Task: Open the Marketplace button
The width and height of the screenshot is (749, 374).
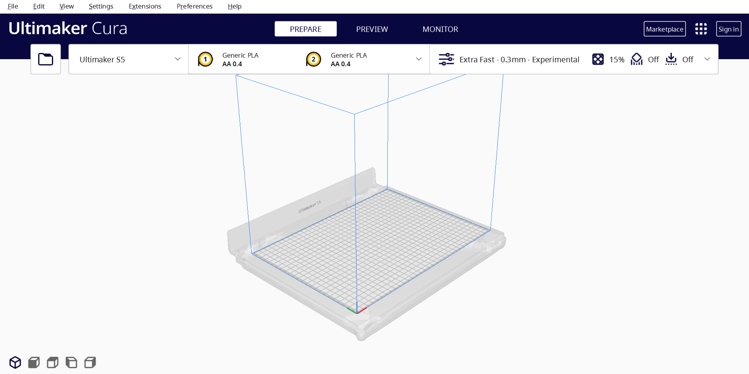Action: (664, 29)
